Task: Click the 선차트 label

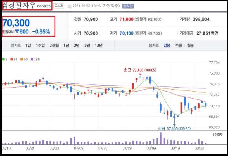Action: [x=16, y=45]
